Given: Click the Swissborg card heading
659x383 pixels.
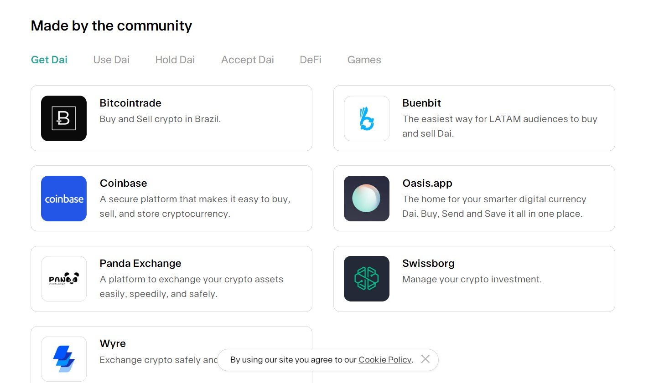Looking at the screenshot, I should tap(428, 263).
